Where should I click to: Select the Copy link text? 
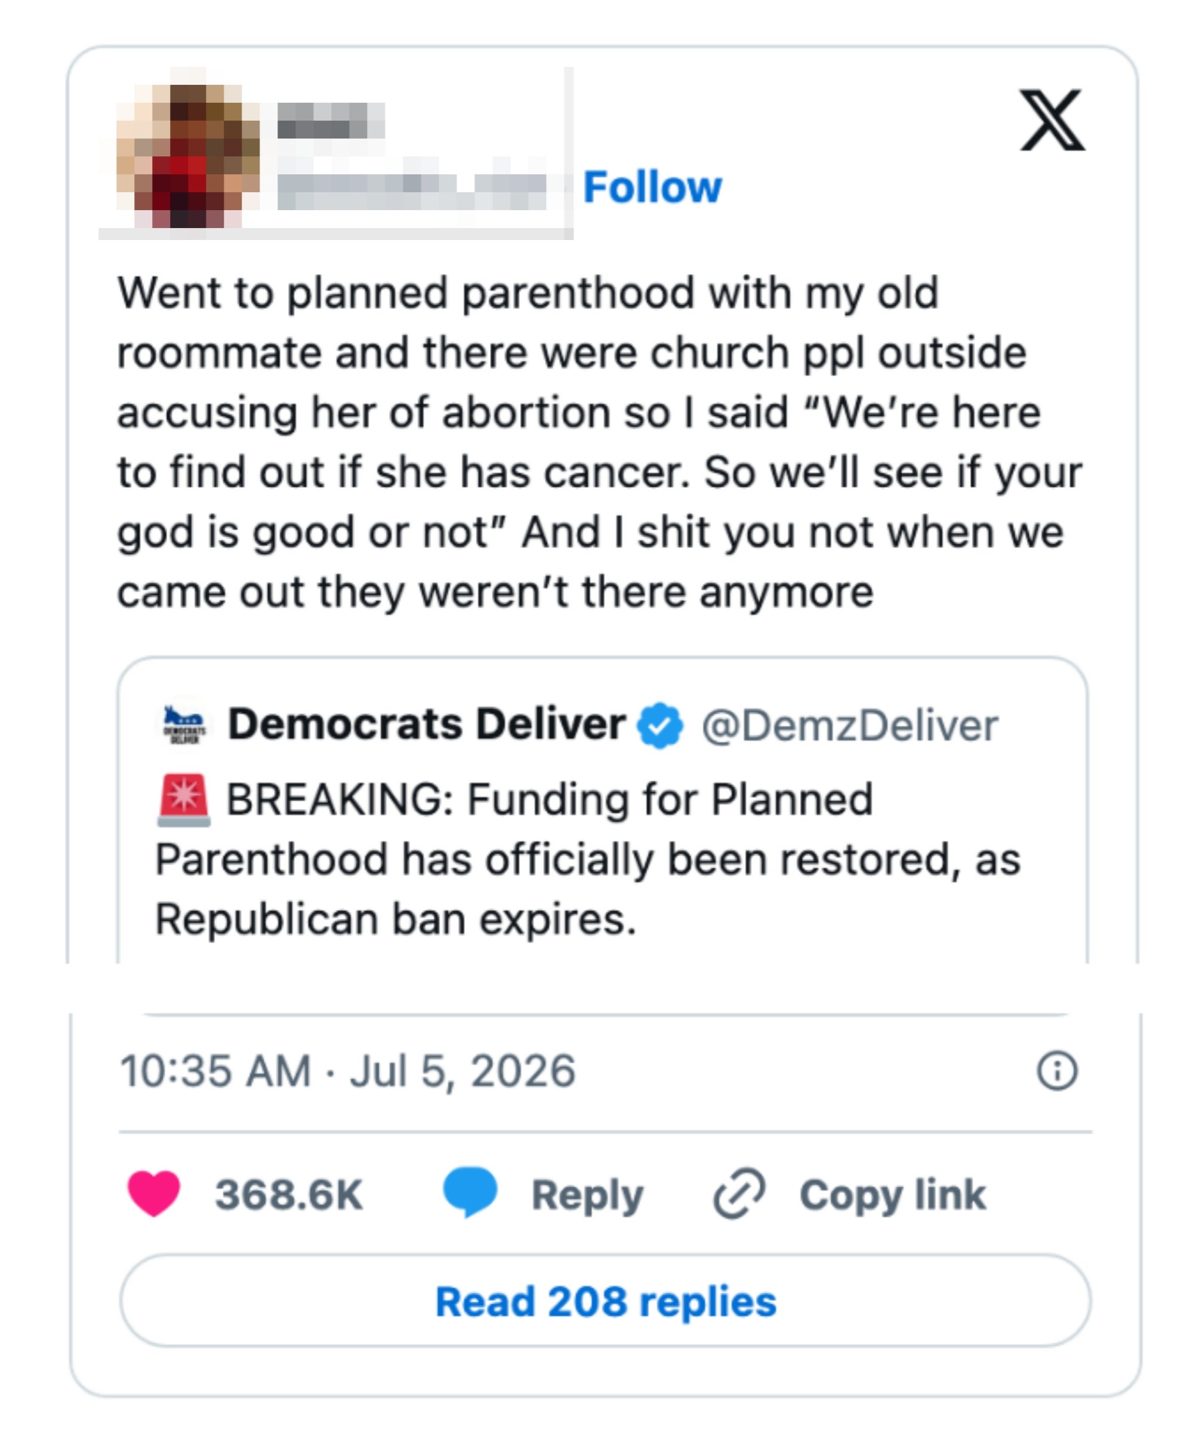pyautogui.click(x=893, y=1195)
